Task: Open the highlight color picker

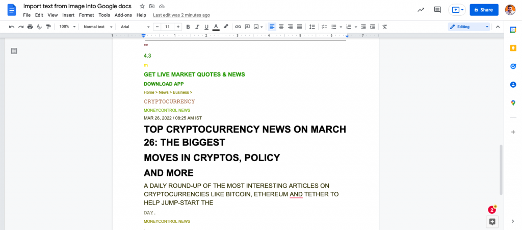Action: coord(226,27)
